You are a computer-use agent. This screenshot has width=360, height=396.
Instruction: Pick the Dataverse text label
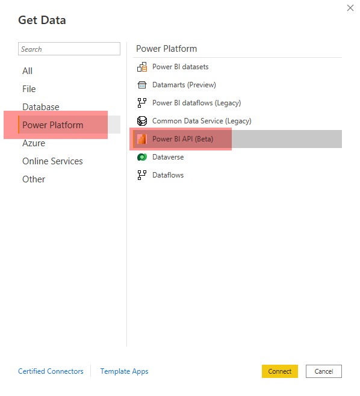(168, 157)
